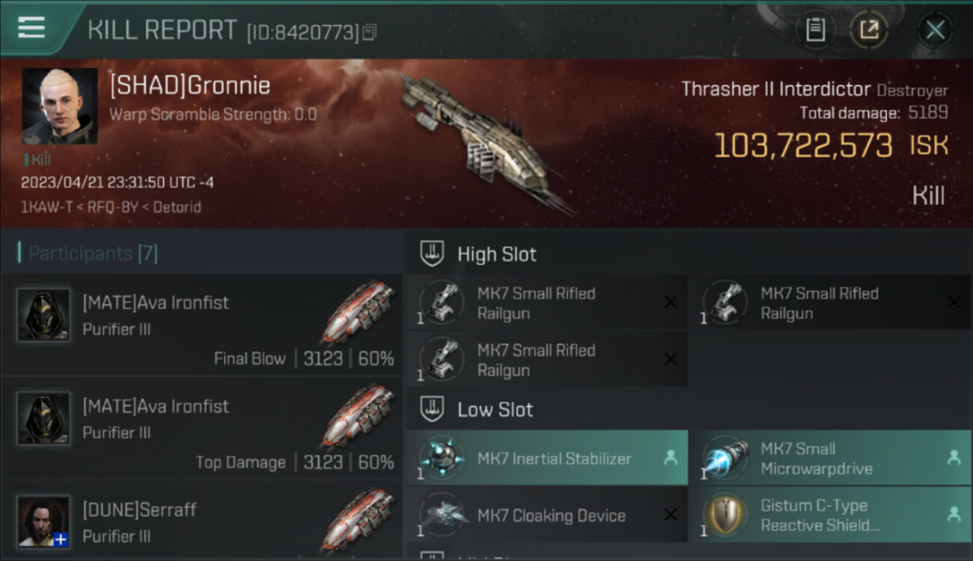Viewport: 973px width, 561px height.
Task: Open Serraff's pilot portrait
Action: tap(44, 521)
